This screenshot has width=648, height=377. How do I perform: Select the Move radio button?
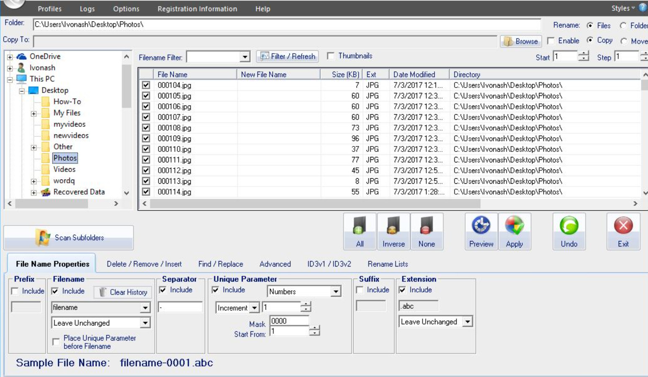point(624,41)
